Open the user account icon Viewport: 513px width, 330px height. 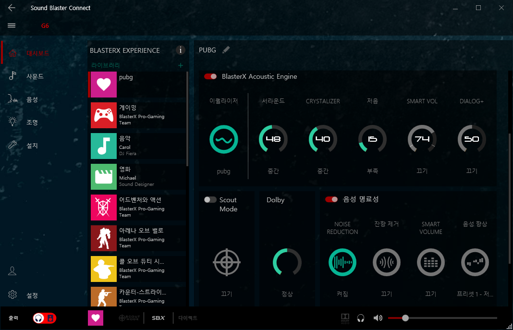pyautogui.click(x=12, y=271)
